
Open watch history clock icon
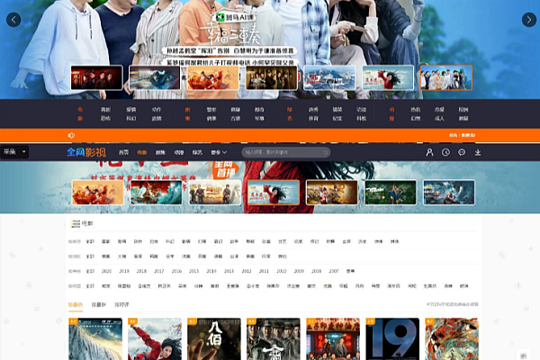click(x=445, y=152)
